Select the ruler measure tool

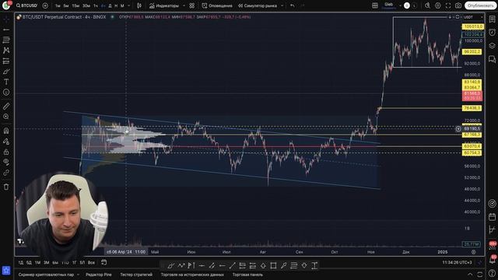pos(6,107)
